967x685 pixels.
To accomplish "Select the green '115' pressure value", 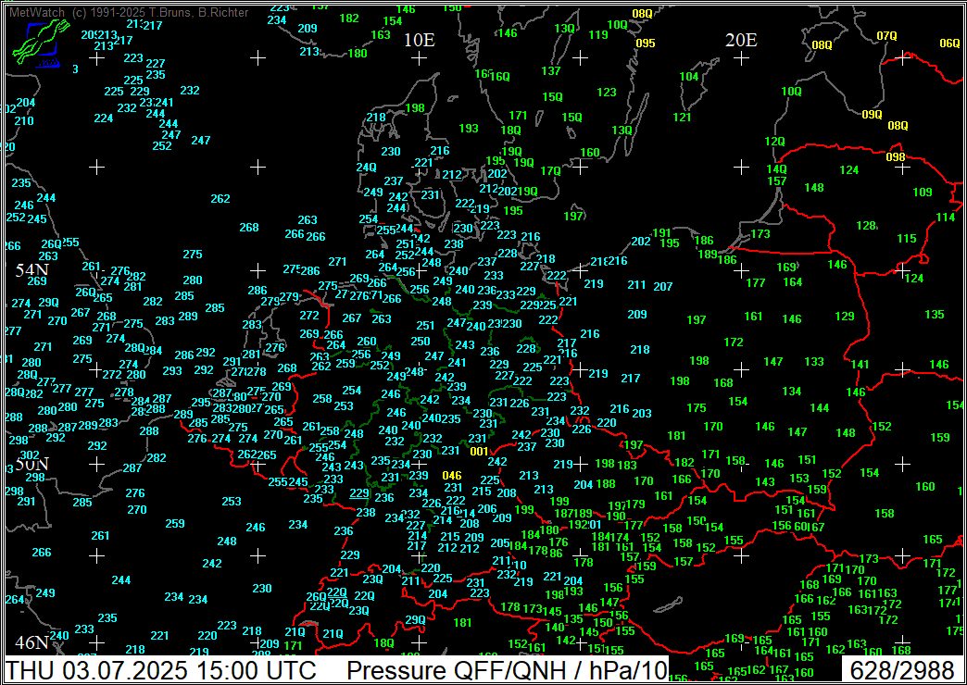I will 907,239.
